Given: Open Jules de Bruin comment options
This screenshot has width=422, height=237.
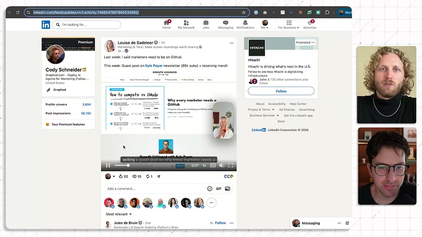Looking at the screenshot, I should tap(232, 223).
